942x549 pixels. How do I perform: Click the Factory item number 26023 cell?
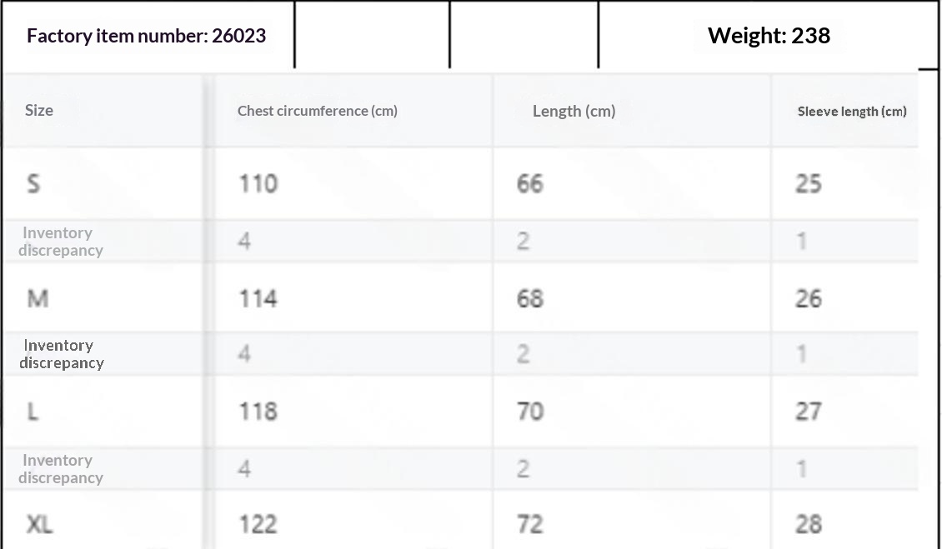click(147, 36)
